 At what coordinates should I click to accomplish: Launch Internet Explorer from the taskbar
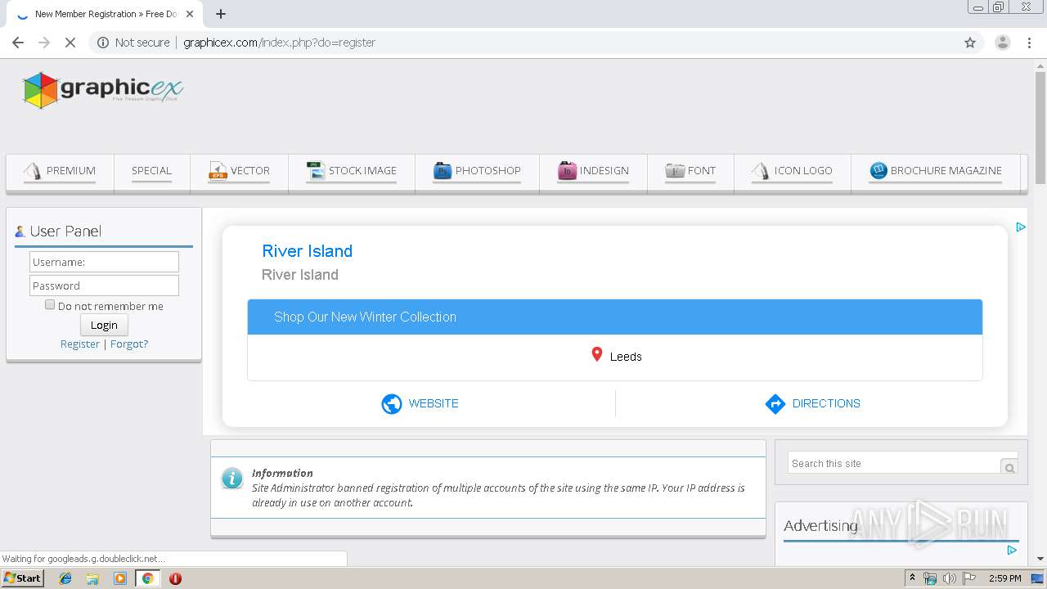pyautogui.click(x=65, y=578)
